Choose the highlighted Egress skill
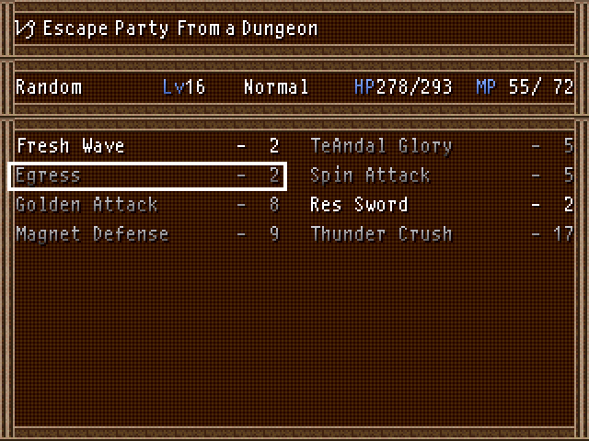Image resolution: width=589 pixels, height=441 pixels. point(147,176)
